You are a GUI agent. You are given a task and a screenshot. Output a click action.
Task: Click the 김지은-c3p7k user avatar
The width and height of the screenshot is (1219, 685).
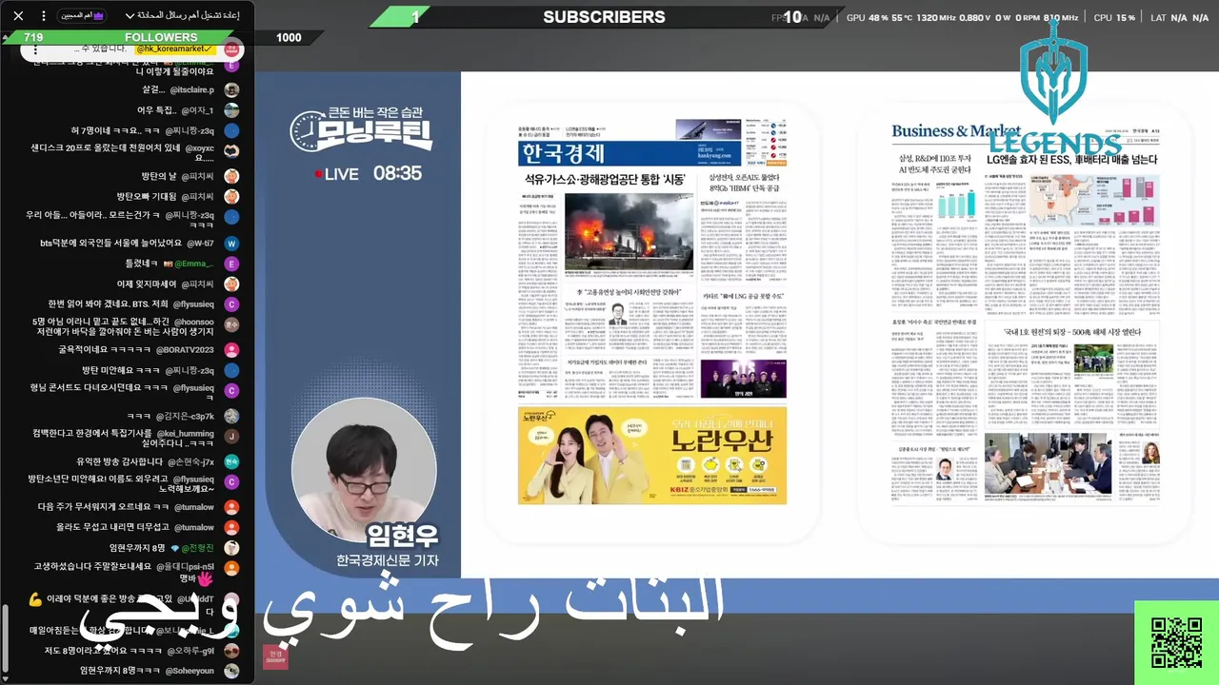(231, 416)
